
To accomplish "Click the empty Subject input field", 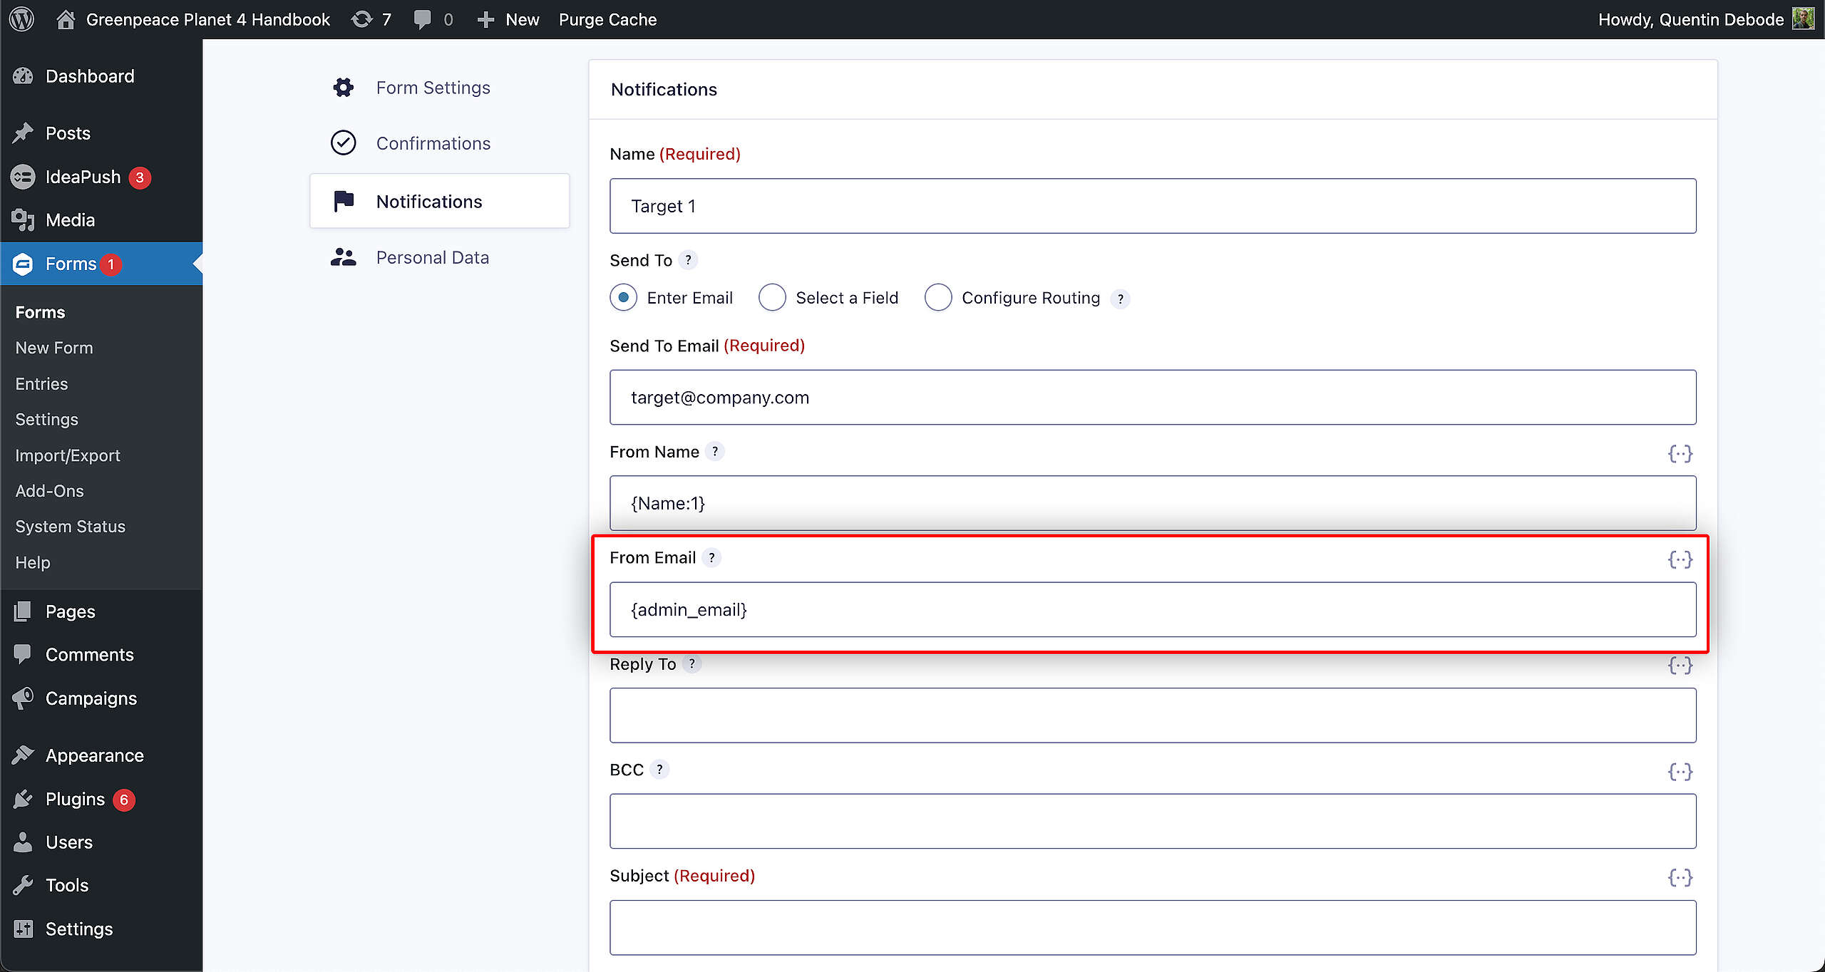I will (x=1153, y=927).
